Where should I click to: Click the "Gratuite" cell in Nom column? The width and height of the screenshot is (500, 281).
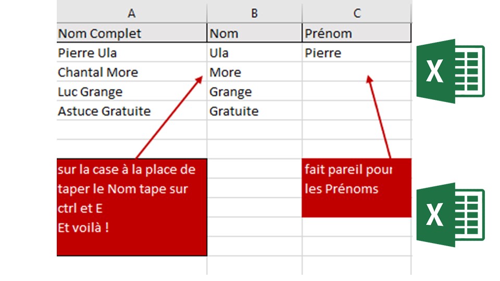point(254,111)
